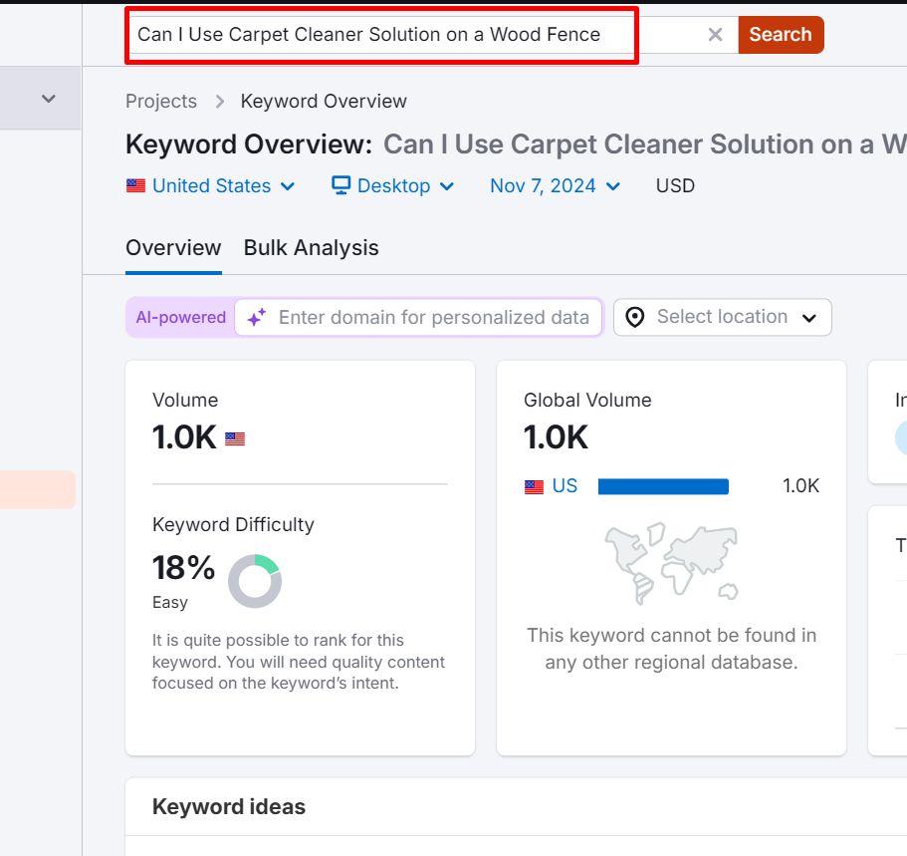Open the Nov 7, 2024 date picker
This screenshot has width=907, height=856.
point(555,186)
